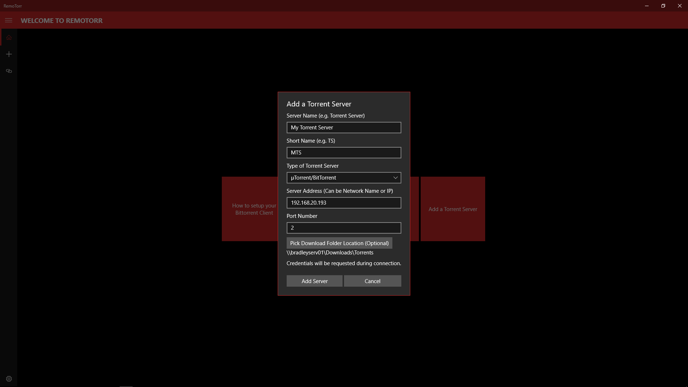Viewport: 688px width, 387px height.
Task: Click the Short Name field with MTS
Action: coord(343,153)
